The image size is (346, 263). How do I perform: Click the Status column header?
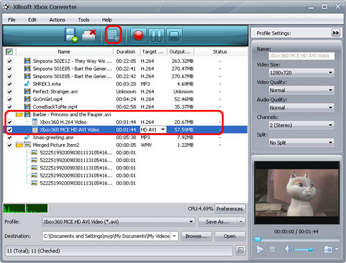pyautogui.click(x=220, y=52)
